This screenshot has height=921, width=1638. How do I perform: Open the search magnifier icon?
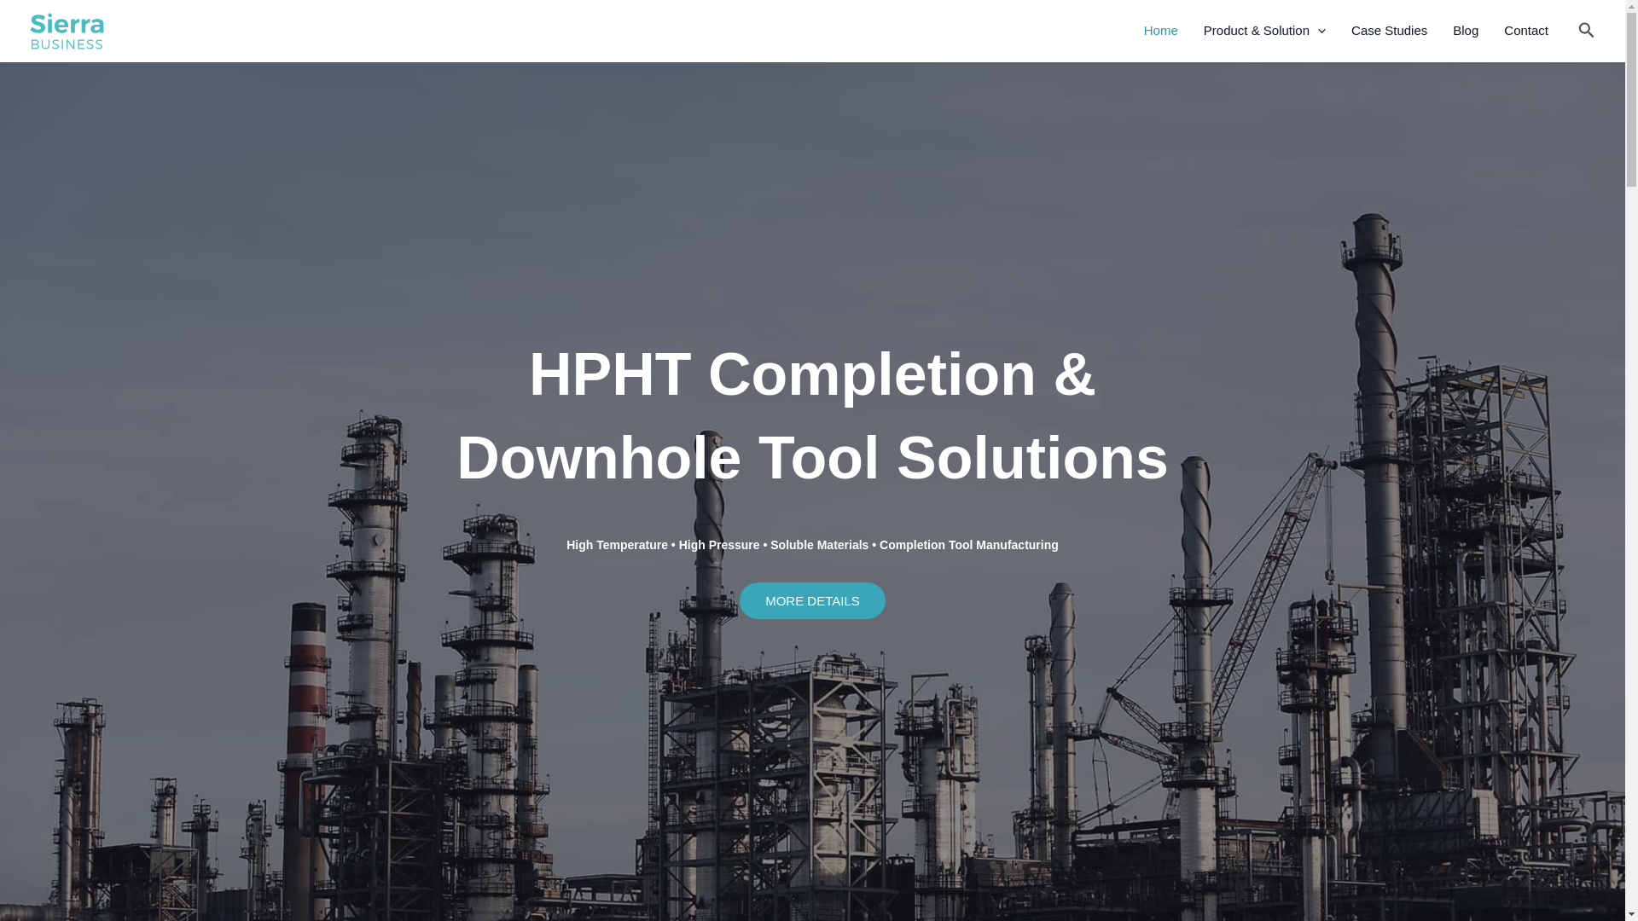(1586, 31)
